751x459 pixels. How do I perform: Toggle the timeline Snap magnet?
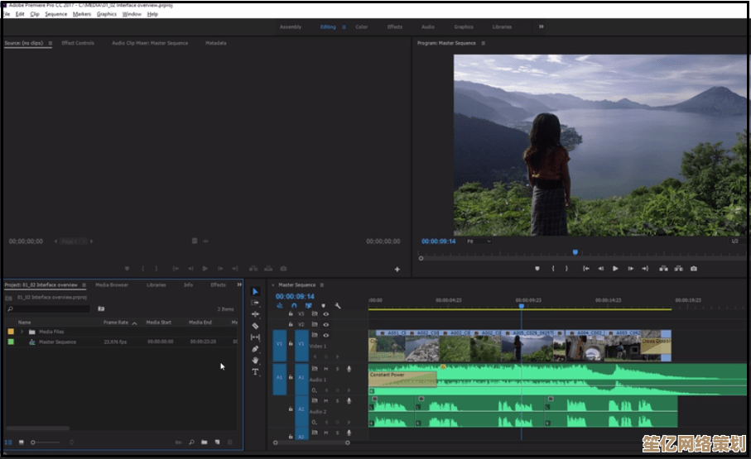[x=294, y=305]
